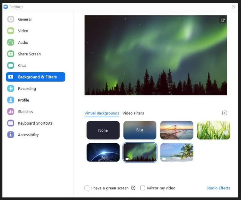This screenshot has height=200, width=241.
Task: Open the Recording settings label
Action: coord(27,88)
